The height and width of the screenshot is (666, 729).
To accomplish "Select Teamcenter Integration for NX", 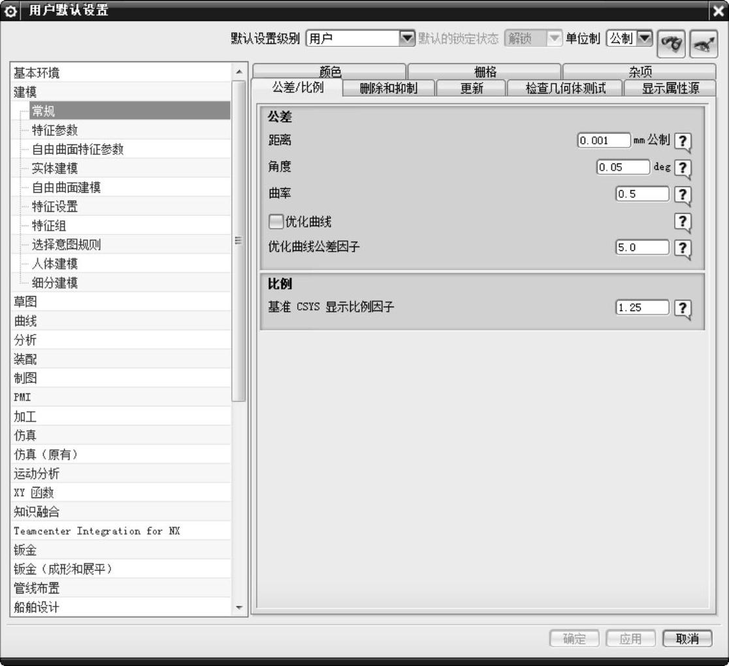I will [x=120, y=530].
